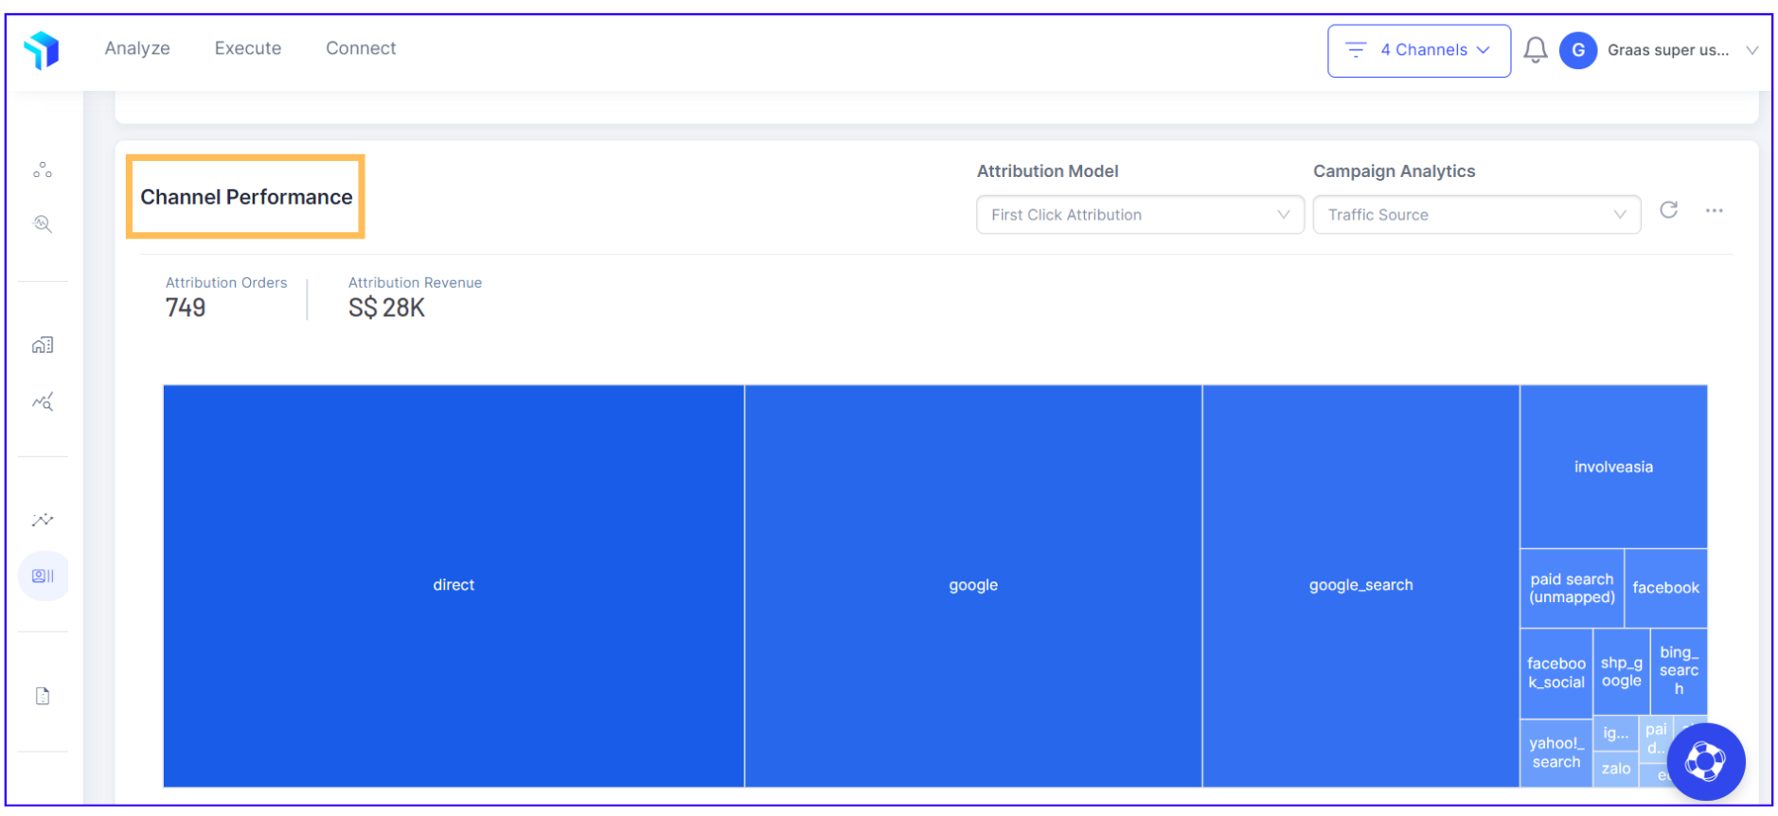Select the google treemap block

pyautogui.click(x=973, y=585)
